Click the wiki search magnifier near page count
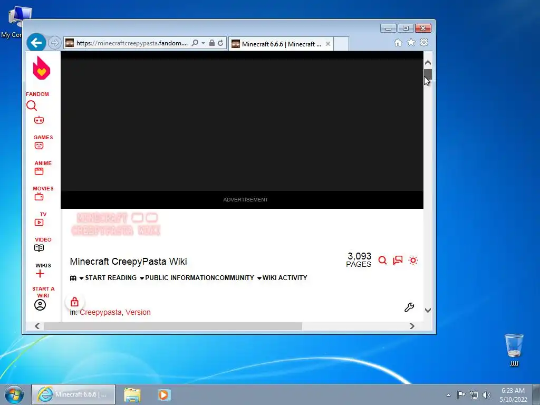 click(x=382, y=261)
